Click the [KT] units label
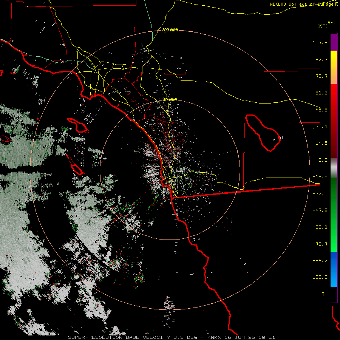340x340 pixels. pos(323,26)
